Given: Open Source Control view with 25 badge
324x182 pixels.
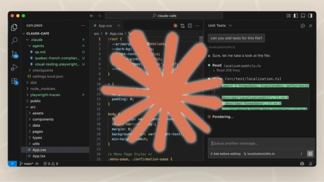Looking at the screenshot, I should pos(15,54).
